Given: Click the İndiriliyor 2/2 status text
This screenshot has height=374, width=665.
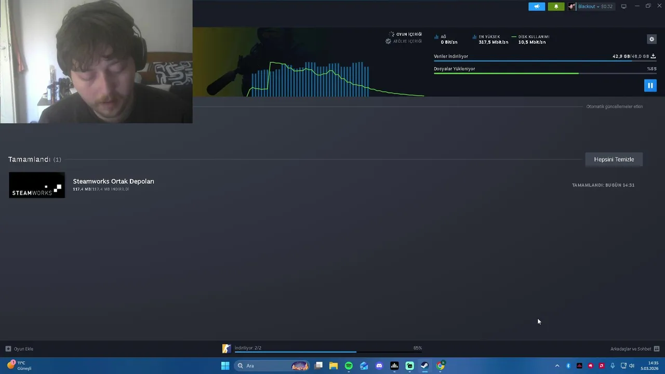Looking at the screenshot, I should (x=248, y=348).
